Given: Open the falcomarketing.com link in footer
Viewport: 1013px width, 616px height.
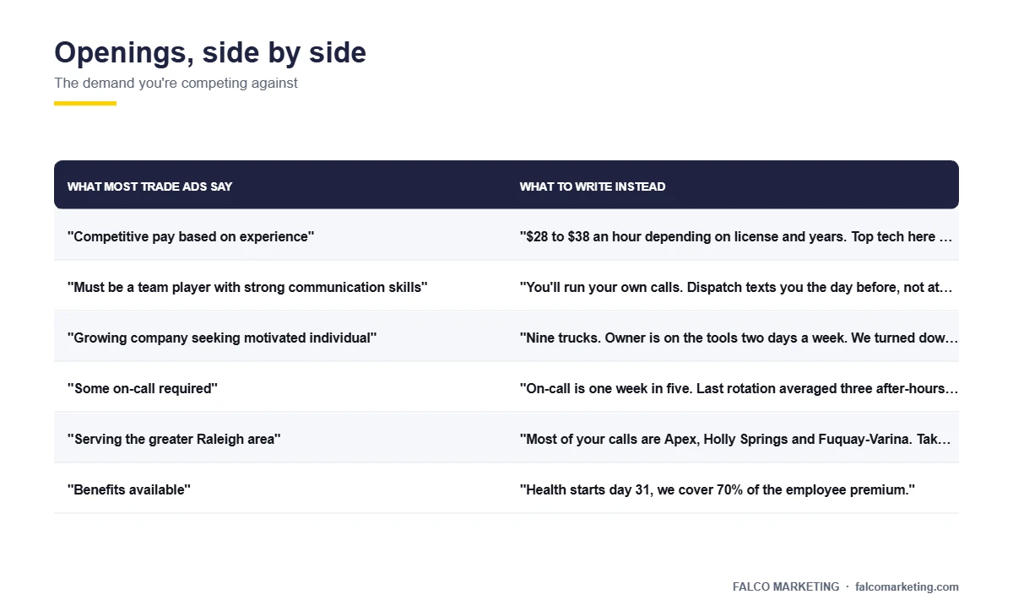Looking at the screenshot, I should [907, 586].
